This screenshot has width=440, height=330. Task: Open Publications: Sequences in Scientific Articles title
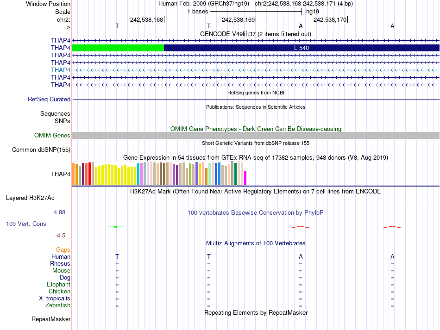coord(256,107)
